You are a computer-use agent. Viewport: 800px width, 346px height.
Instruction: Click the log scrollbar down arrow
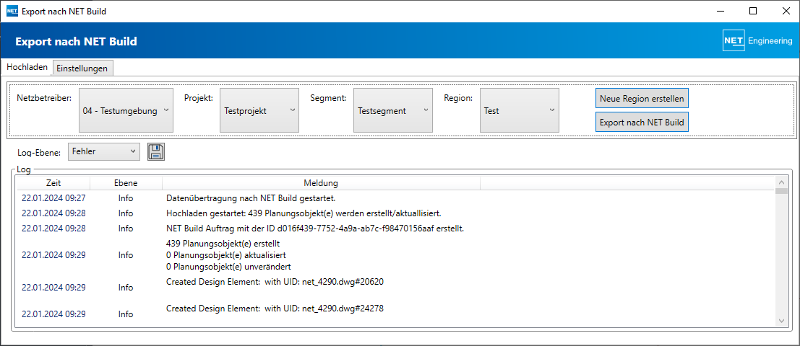click(781, 320)
